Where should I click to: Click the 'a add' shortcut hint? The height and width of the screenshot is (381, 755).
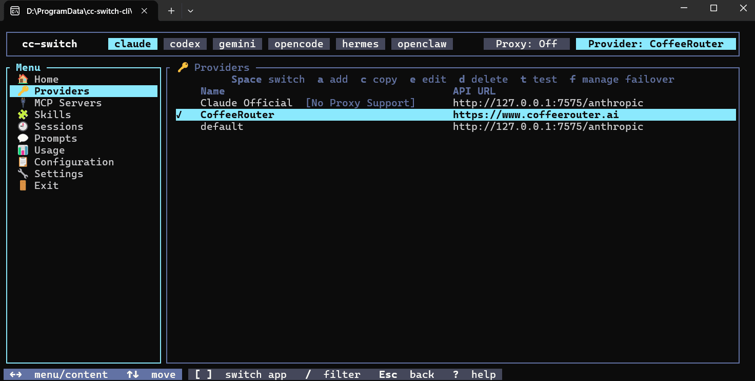[332, 79]
